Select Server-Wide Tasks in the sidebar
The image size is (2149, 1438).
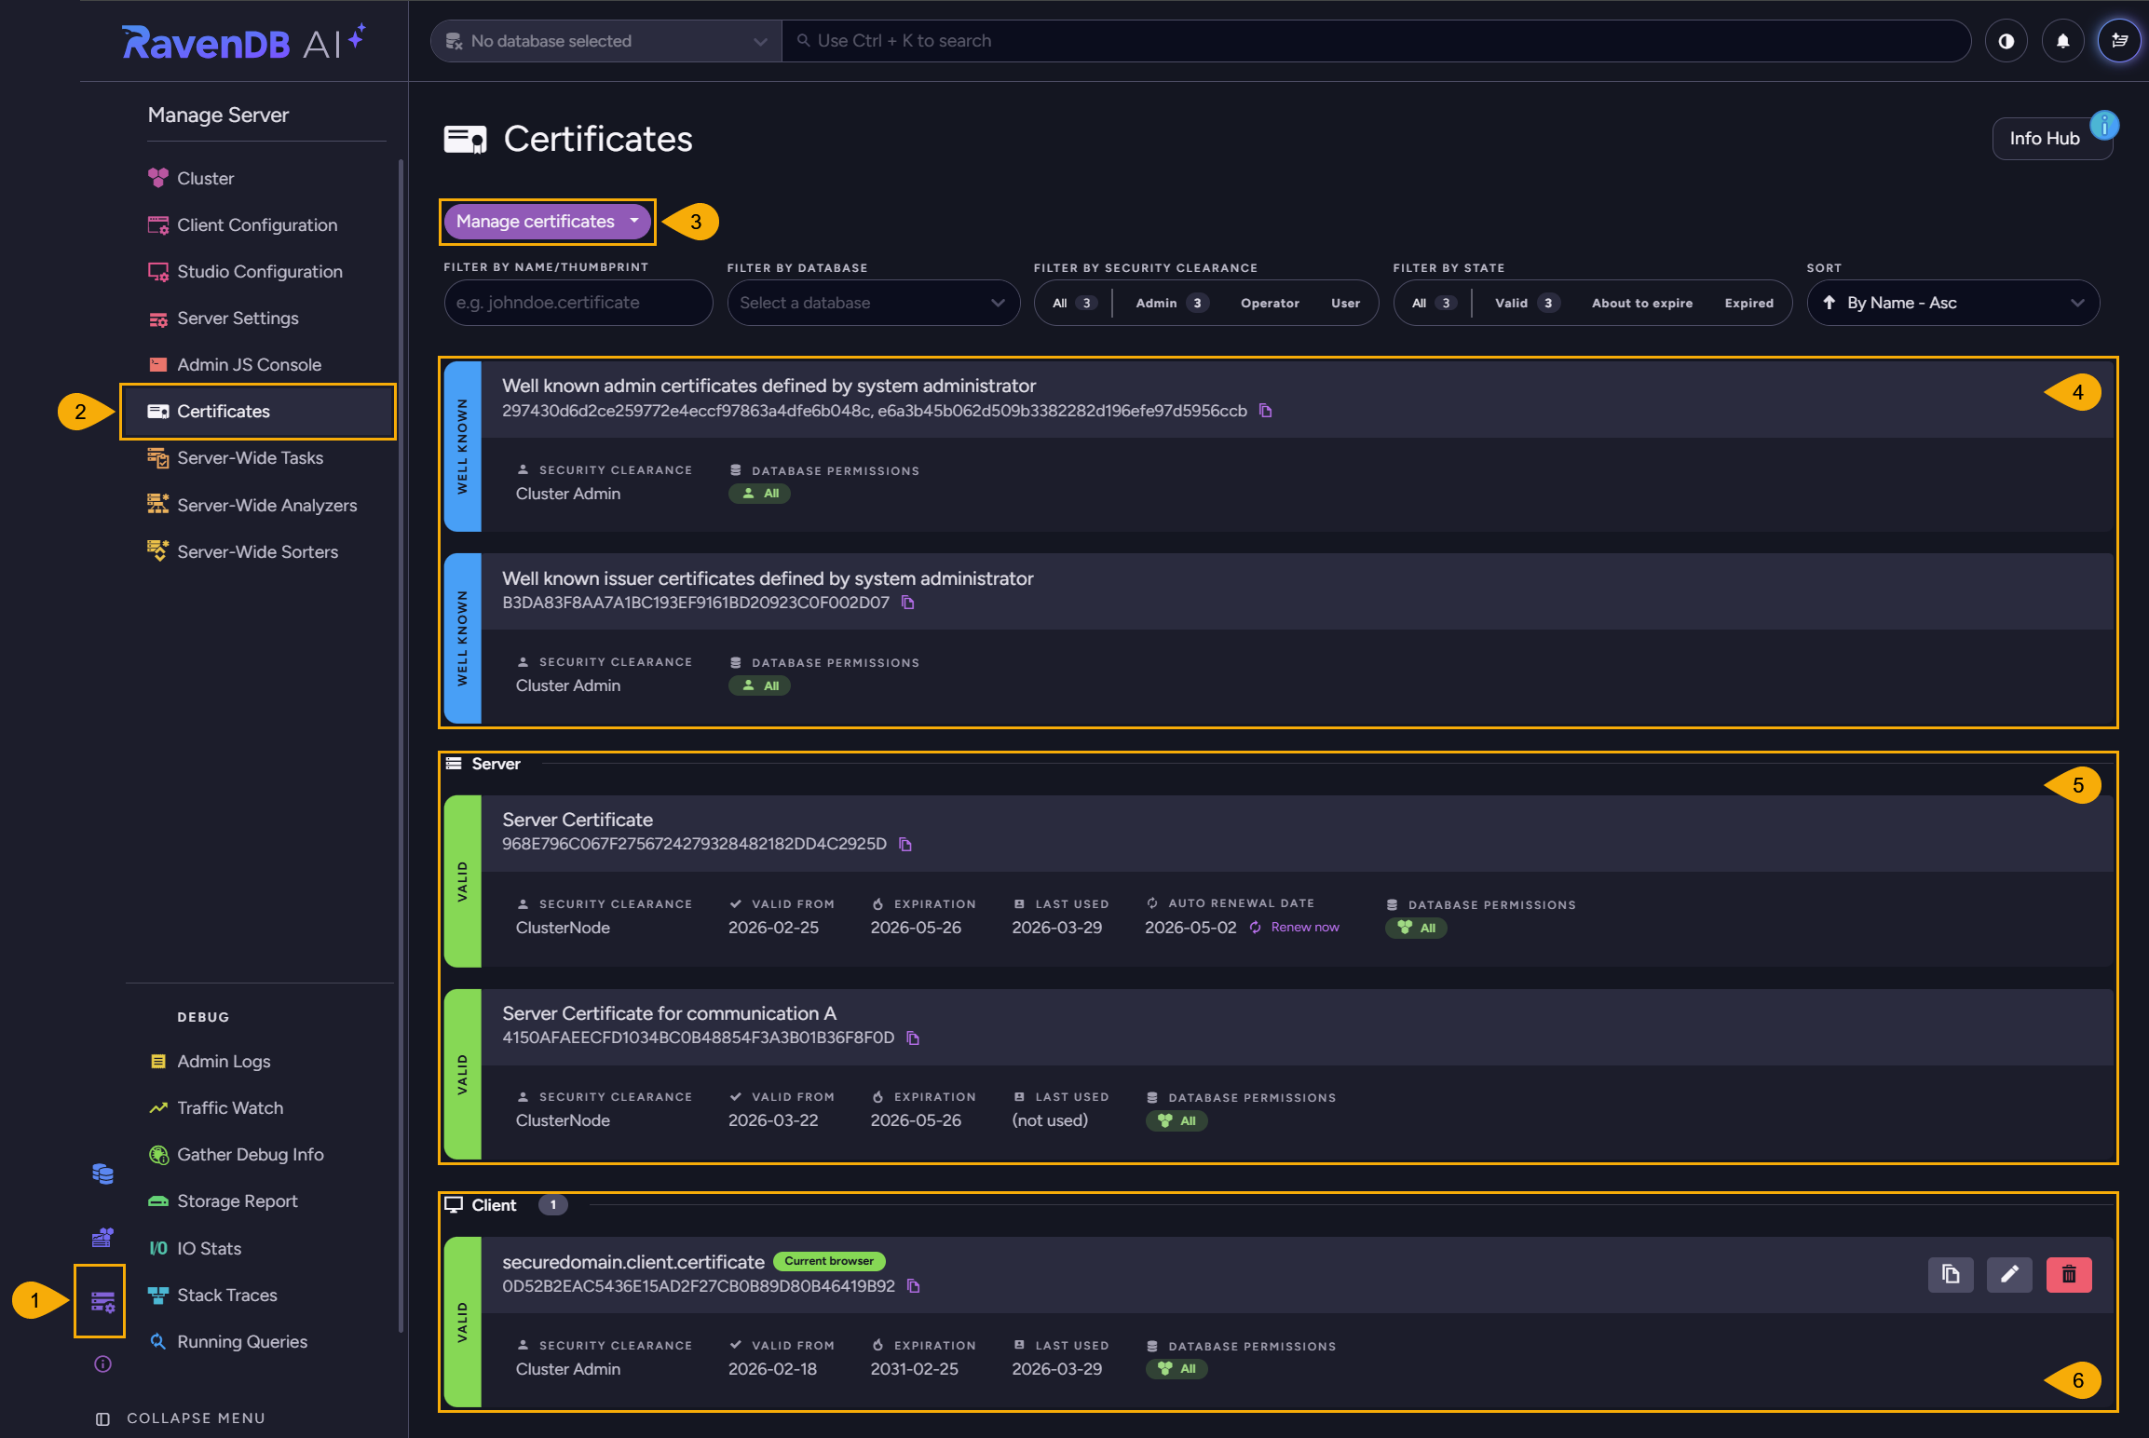[250, 457]
